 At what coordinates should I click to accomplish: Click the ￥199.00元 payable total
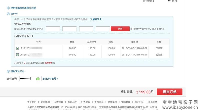(144, 92)
